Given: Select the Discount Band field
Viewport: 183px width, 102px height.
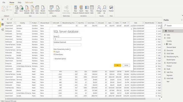Looking at the screenshot, I should pos(171,47).
